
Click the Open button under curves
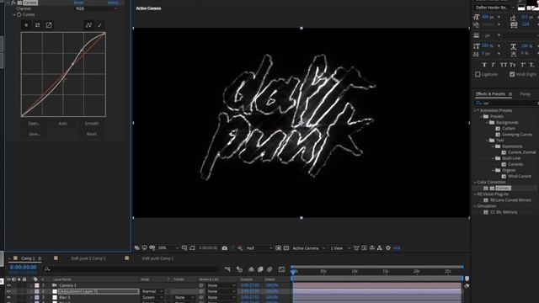point(34,124)
